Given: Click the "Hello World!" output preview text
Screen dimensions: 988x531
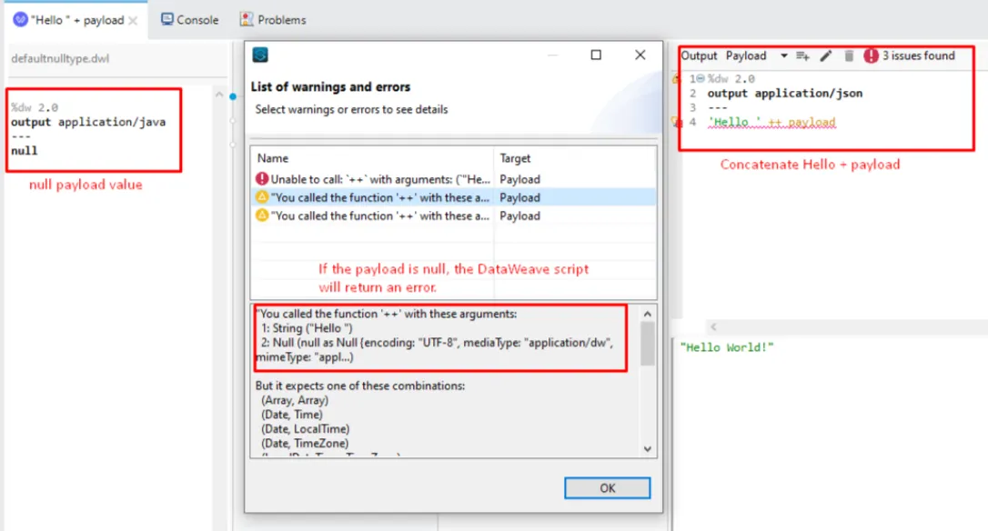Looking at the screenshot, I should (x=727, y=347).
